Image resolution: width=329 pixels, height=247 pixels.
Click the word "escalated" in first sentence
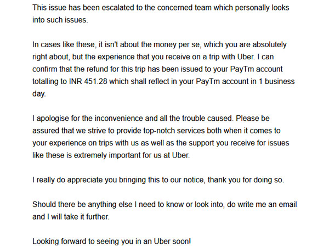point(118,8)
